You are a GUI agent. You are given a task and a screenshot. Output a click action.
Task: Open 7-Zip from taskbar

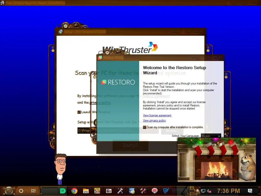point(109,191)
